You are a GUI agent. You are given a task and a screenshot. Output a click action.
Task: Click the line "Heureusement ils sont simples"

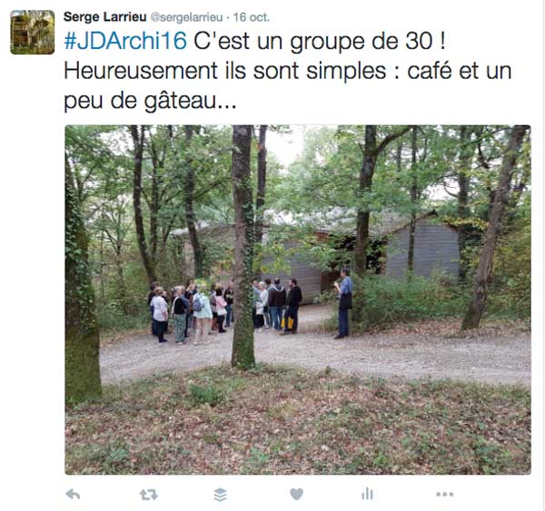tap(225, 71)
